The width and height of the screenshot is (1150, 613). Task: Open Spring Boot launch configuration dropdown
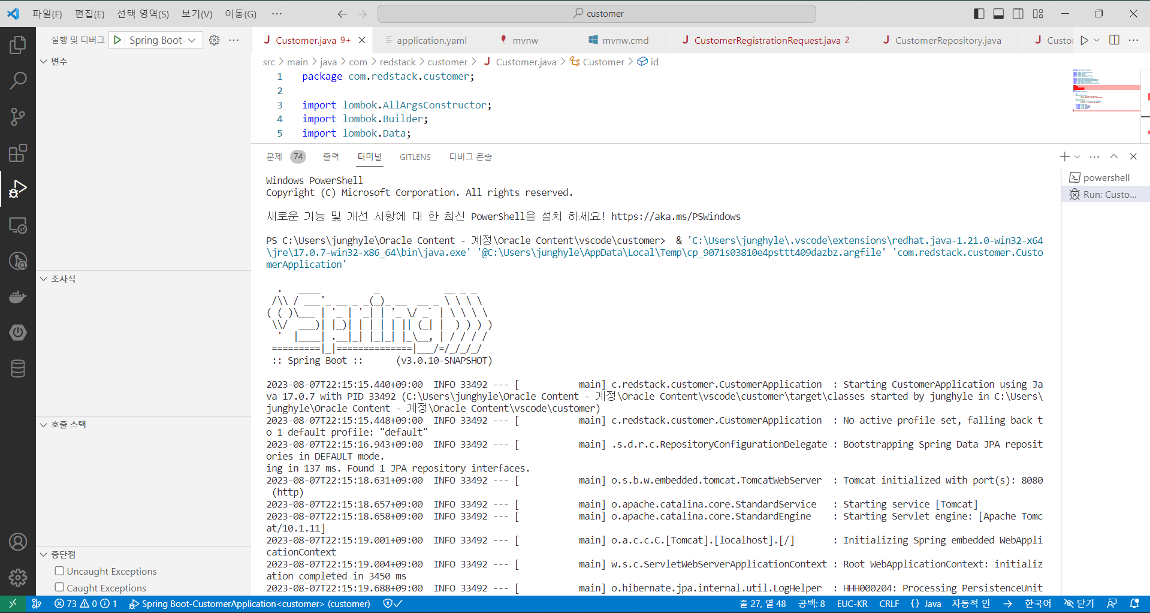click(x=163, y=40)
